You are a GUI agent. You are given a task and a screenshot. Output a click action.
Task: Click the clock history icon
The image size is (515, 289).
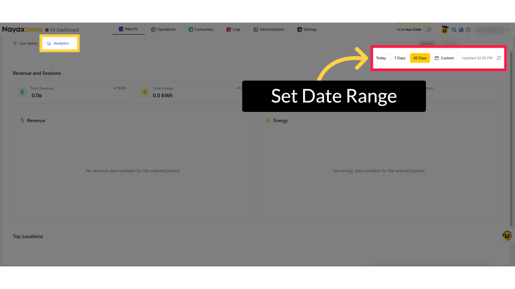point(468,30)
